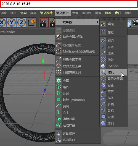Click the render view clapperboard icon
This screenshot has width=138, height=146.
(44, 22)
